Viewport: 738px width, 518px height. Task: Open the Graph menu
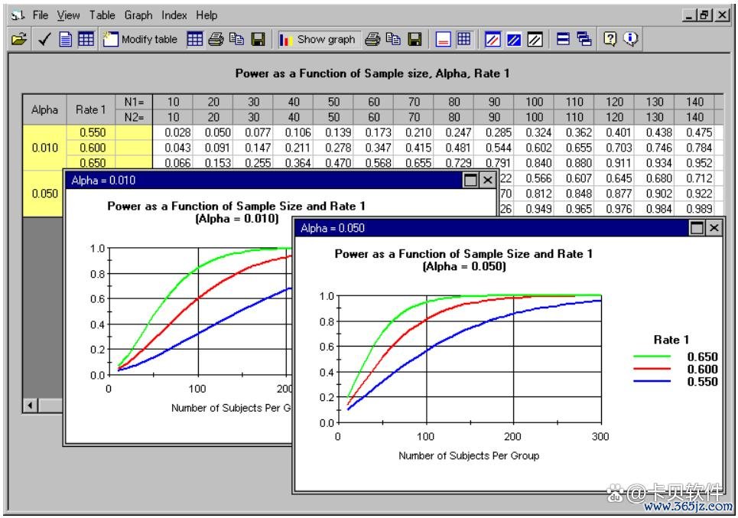[138, 15]
